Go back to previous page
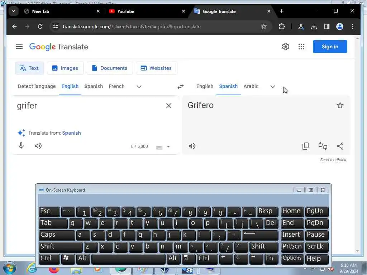This screenshot has width=367, height=275. [x=14, y=26]
